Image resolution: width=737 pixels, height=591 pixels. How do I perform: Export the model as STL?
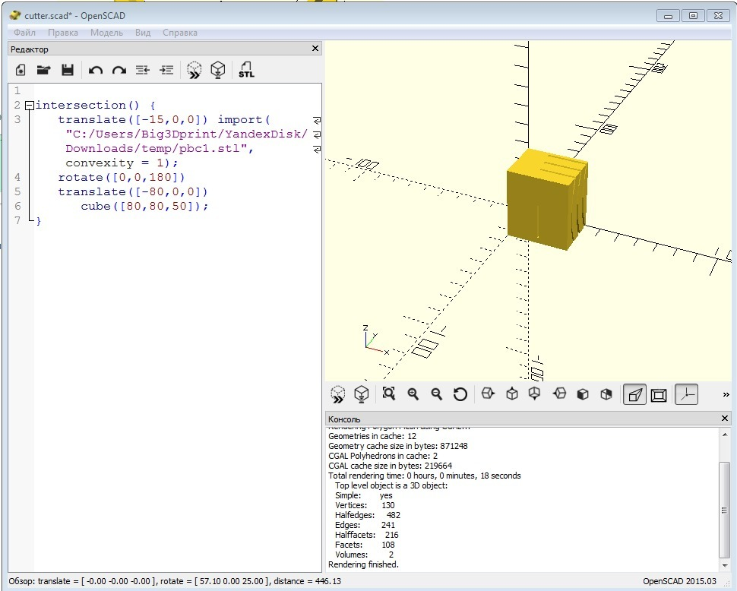click(246, 71)
